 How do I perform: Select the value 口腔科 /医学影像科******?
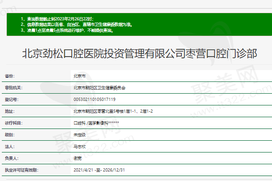(x=96, y=123)
